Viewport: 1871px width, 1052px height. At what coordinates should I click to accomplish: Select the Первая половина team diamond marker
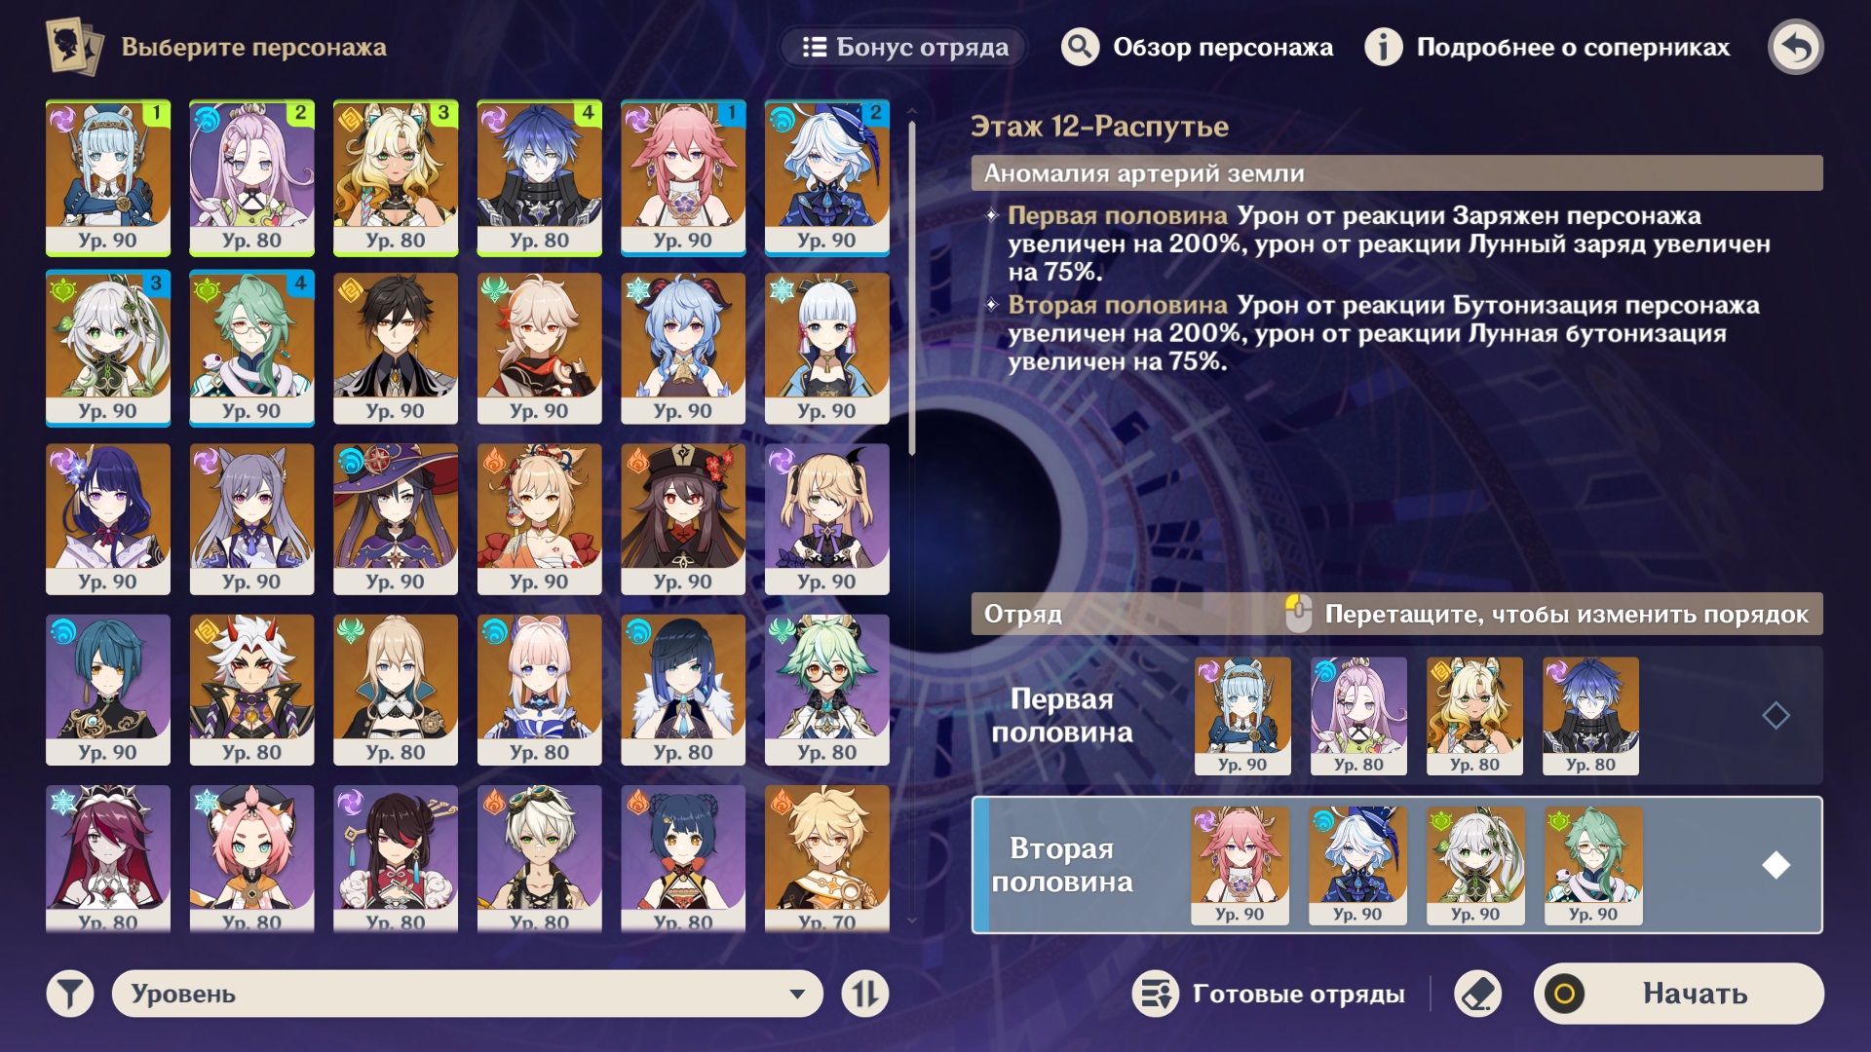pyautogui.click(x=1776, y=716)
